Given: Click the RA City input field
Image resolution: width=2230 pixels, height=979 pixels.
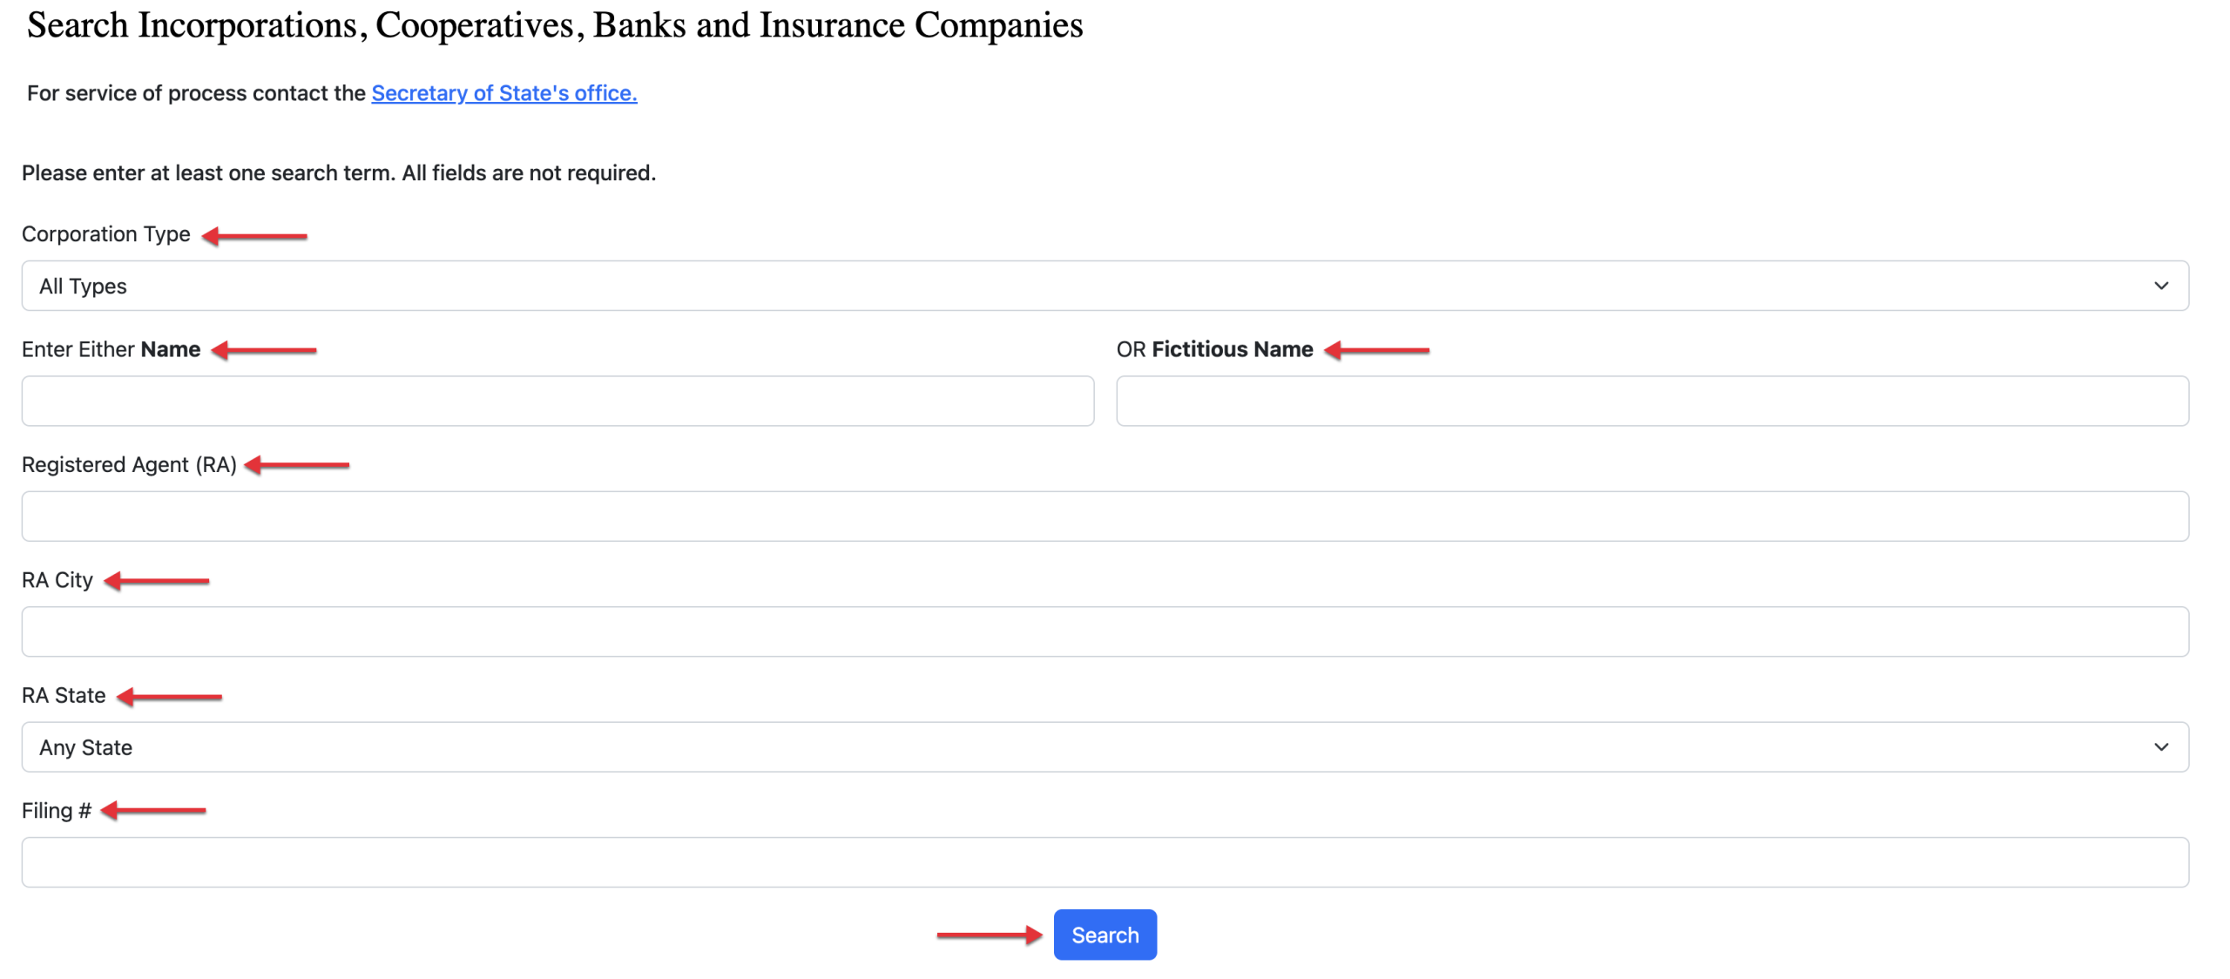Looking at the screenshot, I should (1105, 632).
